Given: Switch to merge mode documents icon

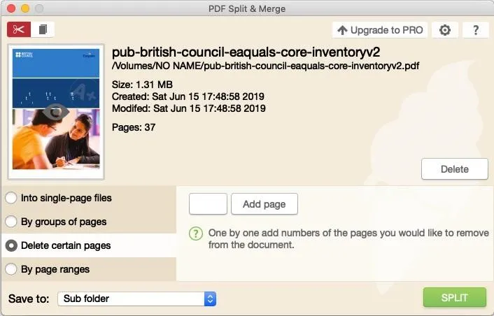Looking at the screenshot, I should point(43,29).
